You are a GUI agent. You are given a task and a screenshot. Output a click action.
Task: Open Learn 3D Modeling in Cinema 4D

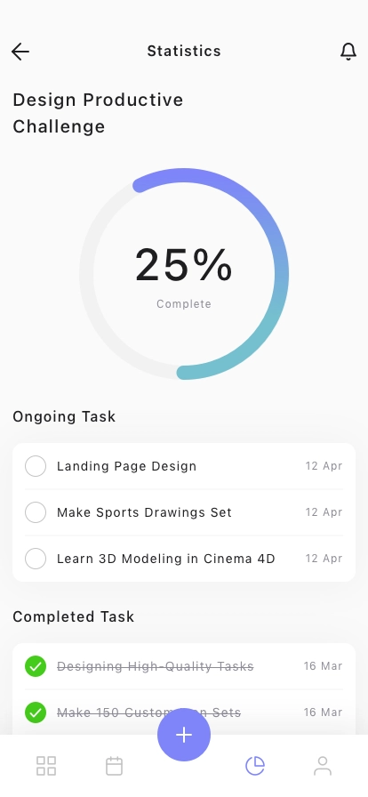click(165, 559)
